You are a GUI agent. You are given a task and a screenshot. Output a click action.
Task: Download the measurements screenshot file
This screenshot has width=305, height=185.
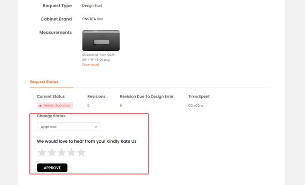(x=90, y=65)
